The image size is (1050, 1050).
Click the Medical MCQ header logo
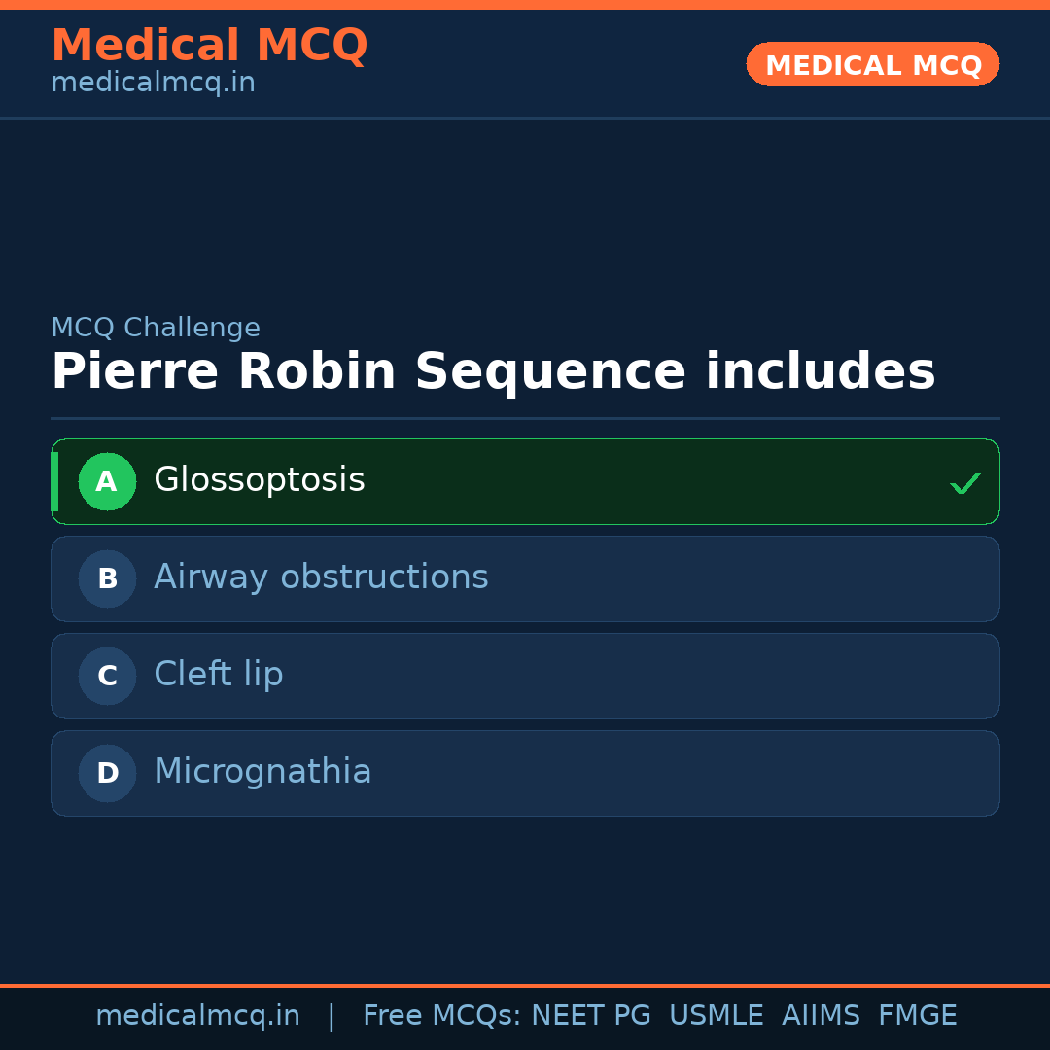[210, 46]
